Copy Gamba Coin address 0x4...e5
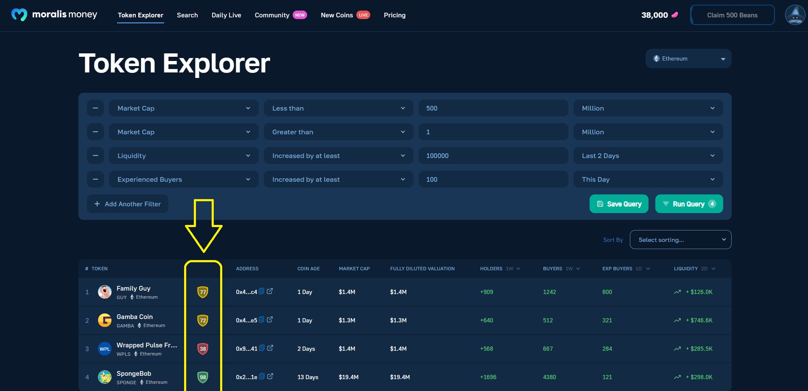 [262, 319]
